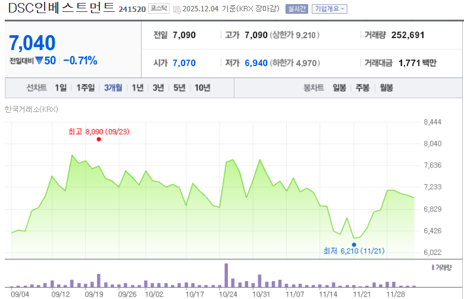464x299 pixels.
Task: Click the 거래량 value 252,691
Action: (407, 35)
